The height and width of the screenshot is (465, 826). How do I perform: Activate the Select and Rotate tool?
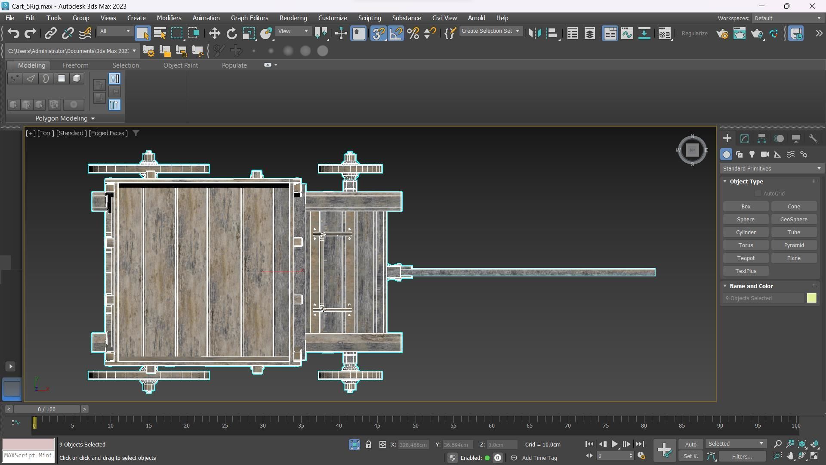232,34
